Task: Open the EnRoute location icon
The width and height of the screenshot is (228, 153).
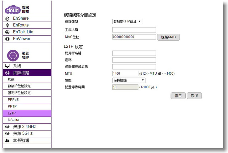Action: point(8,25)
